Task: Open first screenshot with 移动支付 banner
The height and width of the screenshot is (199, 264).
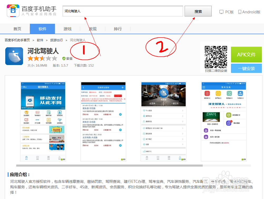Action: [x=43, y=121]
